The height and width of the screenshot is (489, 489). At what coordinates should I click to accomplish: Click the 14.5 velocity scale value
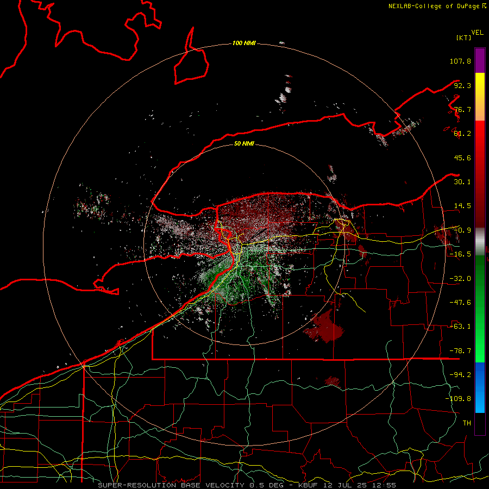pos(462,206)
